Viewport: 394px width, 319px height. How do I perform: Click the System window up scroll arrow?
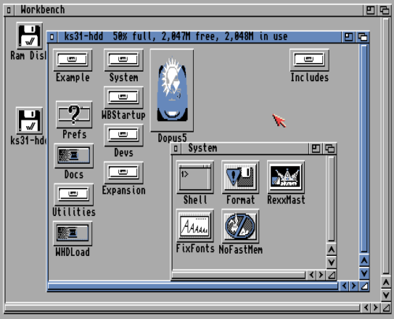332,250
